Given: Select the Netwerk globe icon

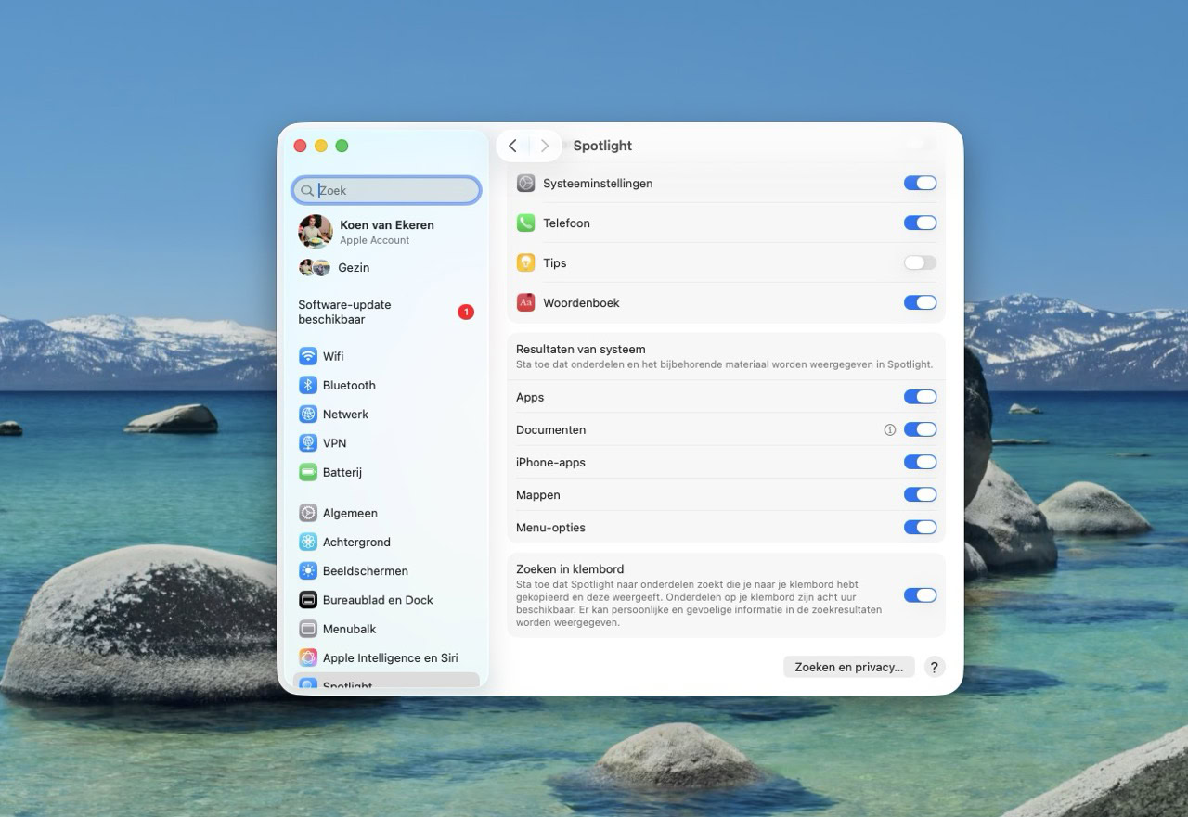Looking at the screenshot, I should (308, 415).
